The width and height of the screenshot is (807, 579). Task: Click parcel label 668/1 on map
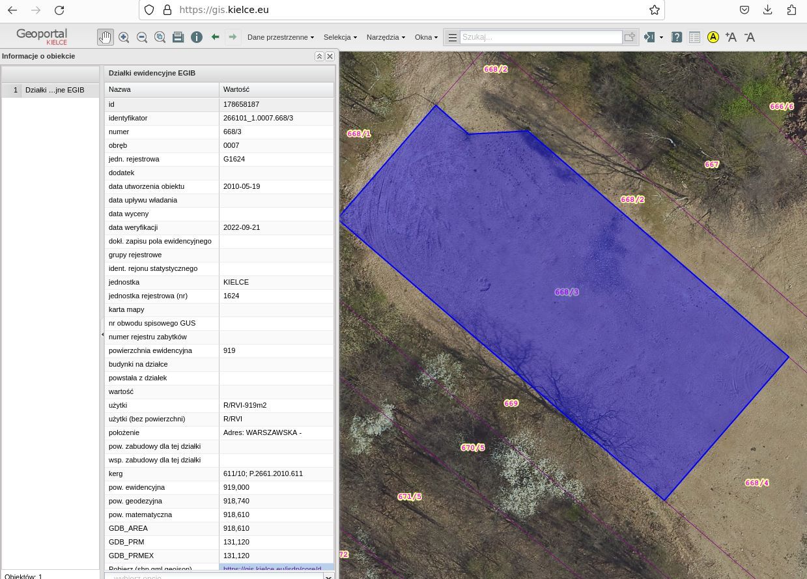tap(359, 134)
